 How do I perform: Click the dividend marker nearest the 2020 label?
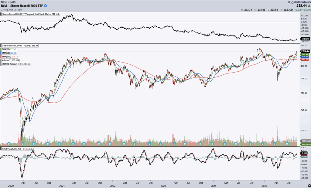pos(9,143)
